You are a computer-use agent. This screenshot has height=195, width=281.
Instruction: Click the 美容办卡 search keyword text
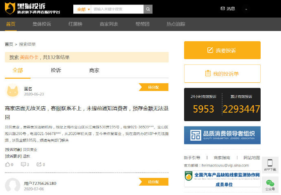pyautogui.click(x=29, y=57)
